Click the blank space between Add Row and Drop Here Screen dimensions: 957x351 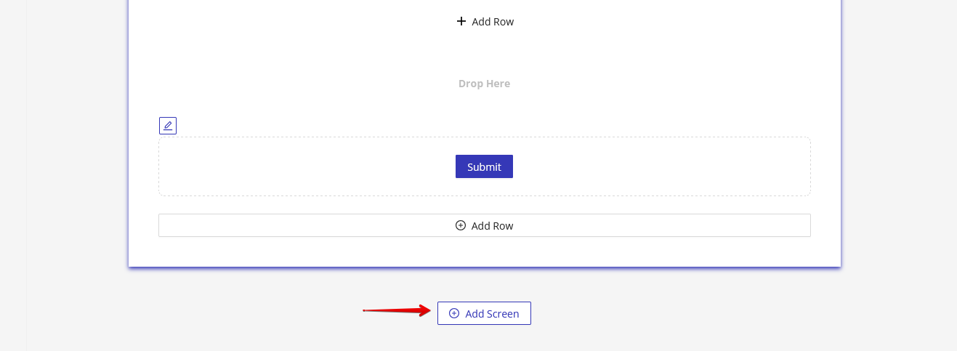click(484, 52)
